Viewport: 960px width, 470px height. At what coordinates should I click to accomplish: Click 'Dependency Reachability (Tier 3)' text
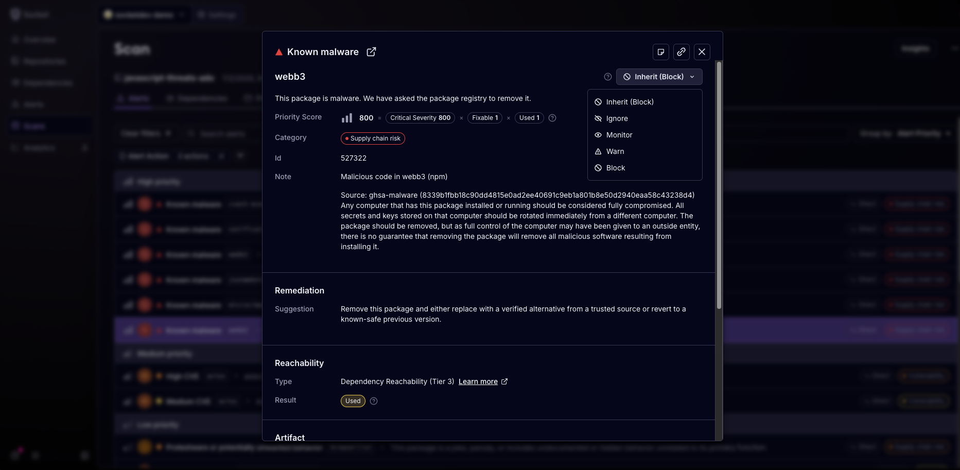click(x=397, y=381)
